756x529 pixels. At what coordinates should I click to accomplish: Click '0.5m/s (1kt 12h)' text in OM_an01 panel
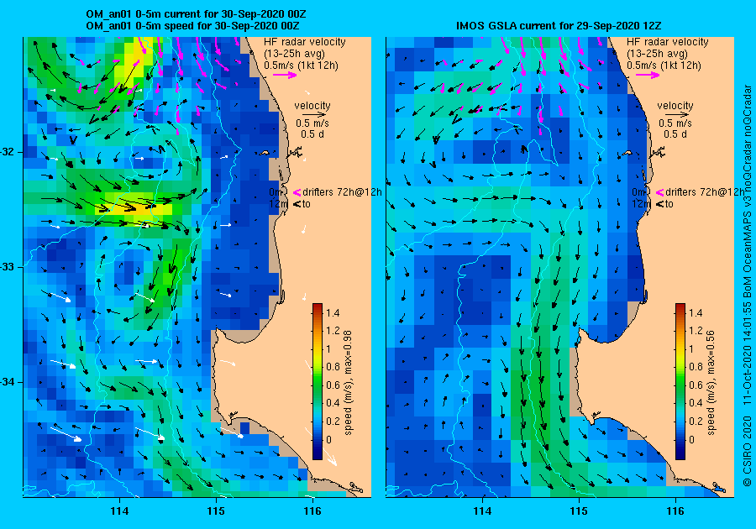point(301,65)
